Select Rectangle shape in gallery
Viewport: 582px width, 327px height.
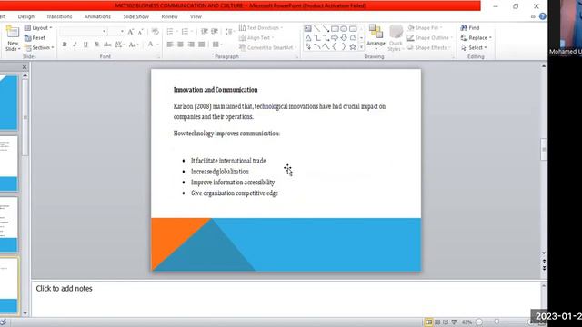335,28
